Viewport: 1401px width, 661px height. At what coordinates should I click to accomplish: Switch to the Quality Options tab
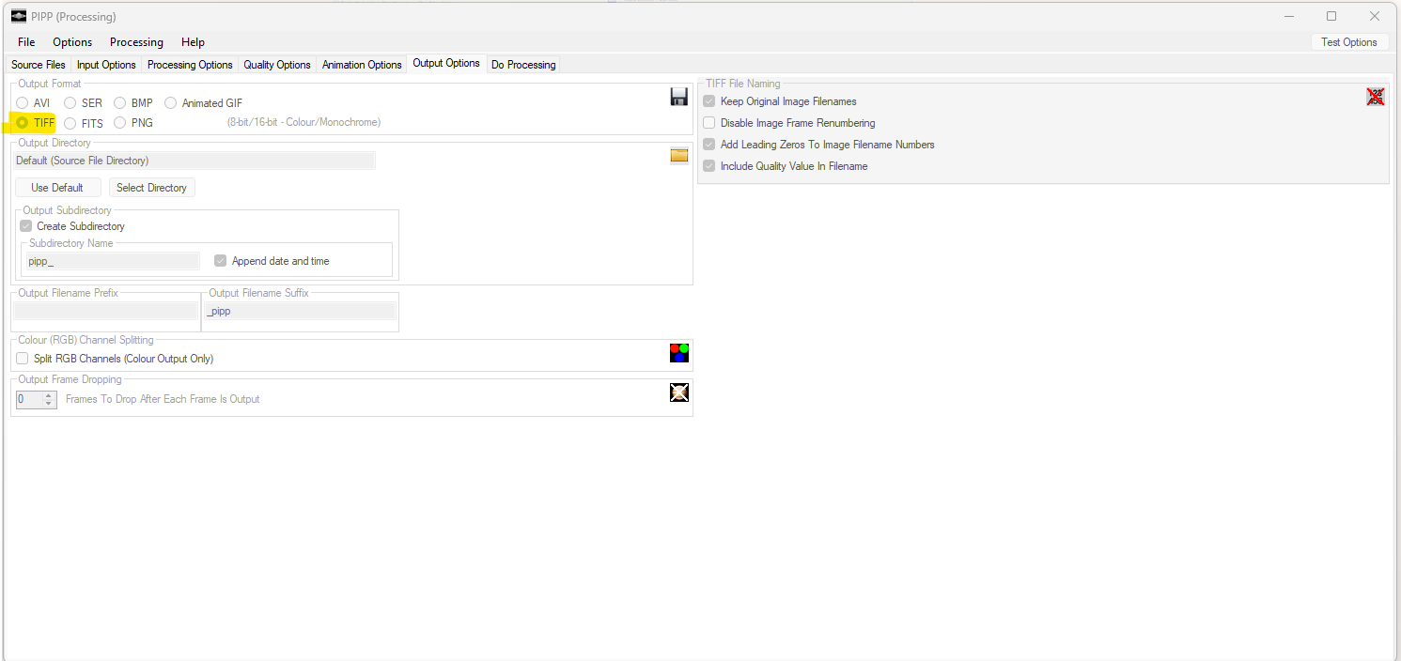(x=276, y=65)
